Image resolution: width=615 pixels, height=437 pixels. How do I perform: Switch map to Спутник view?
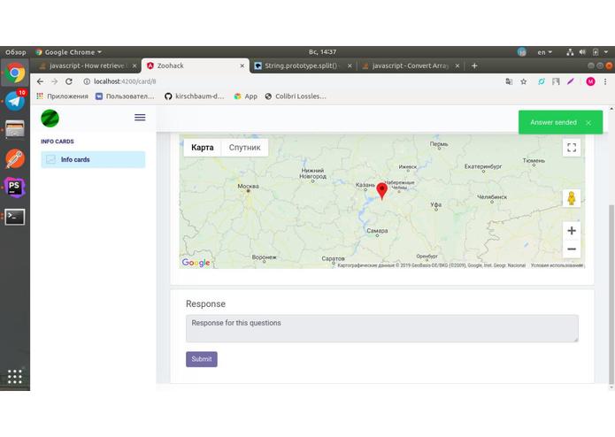pos(245,148)
